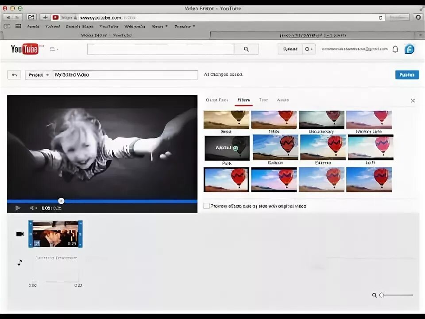Apply the Extreme filter thumbnail
The height and width of the screenshot is (319, 425).
323,147
